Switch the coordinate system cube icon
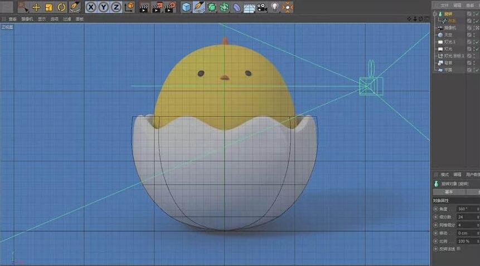 (129, 7)
